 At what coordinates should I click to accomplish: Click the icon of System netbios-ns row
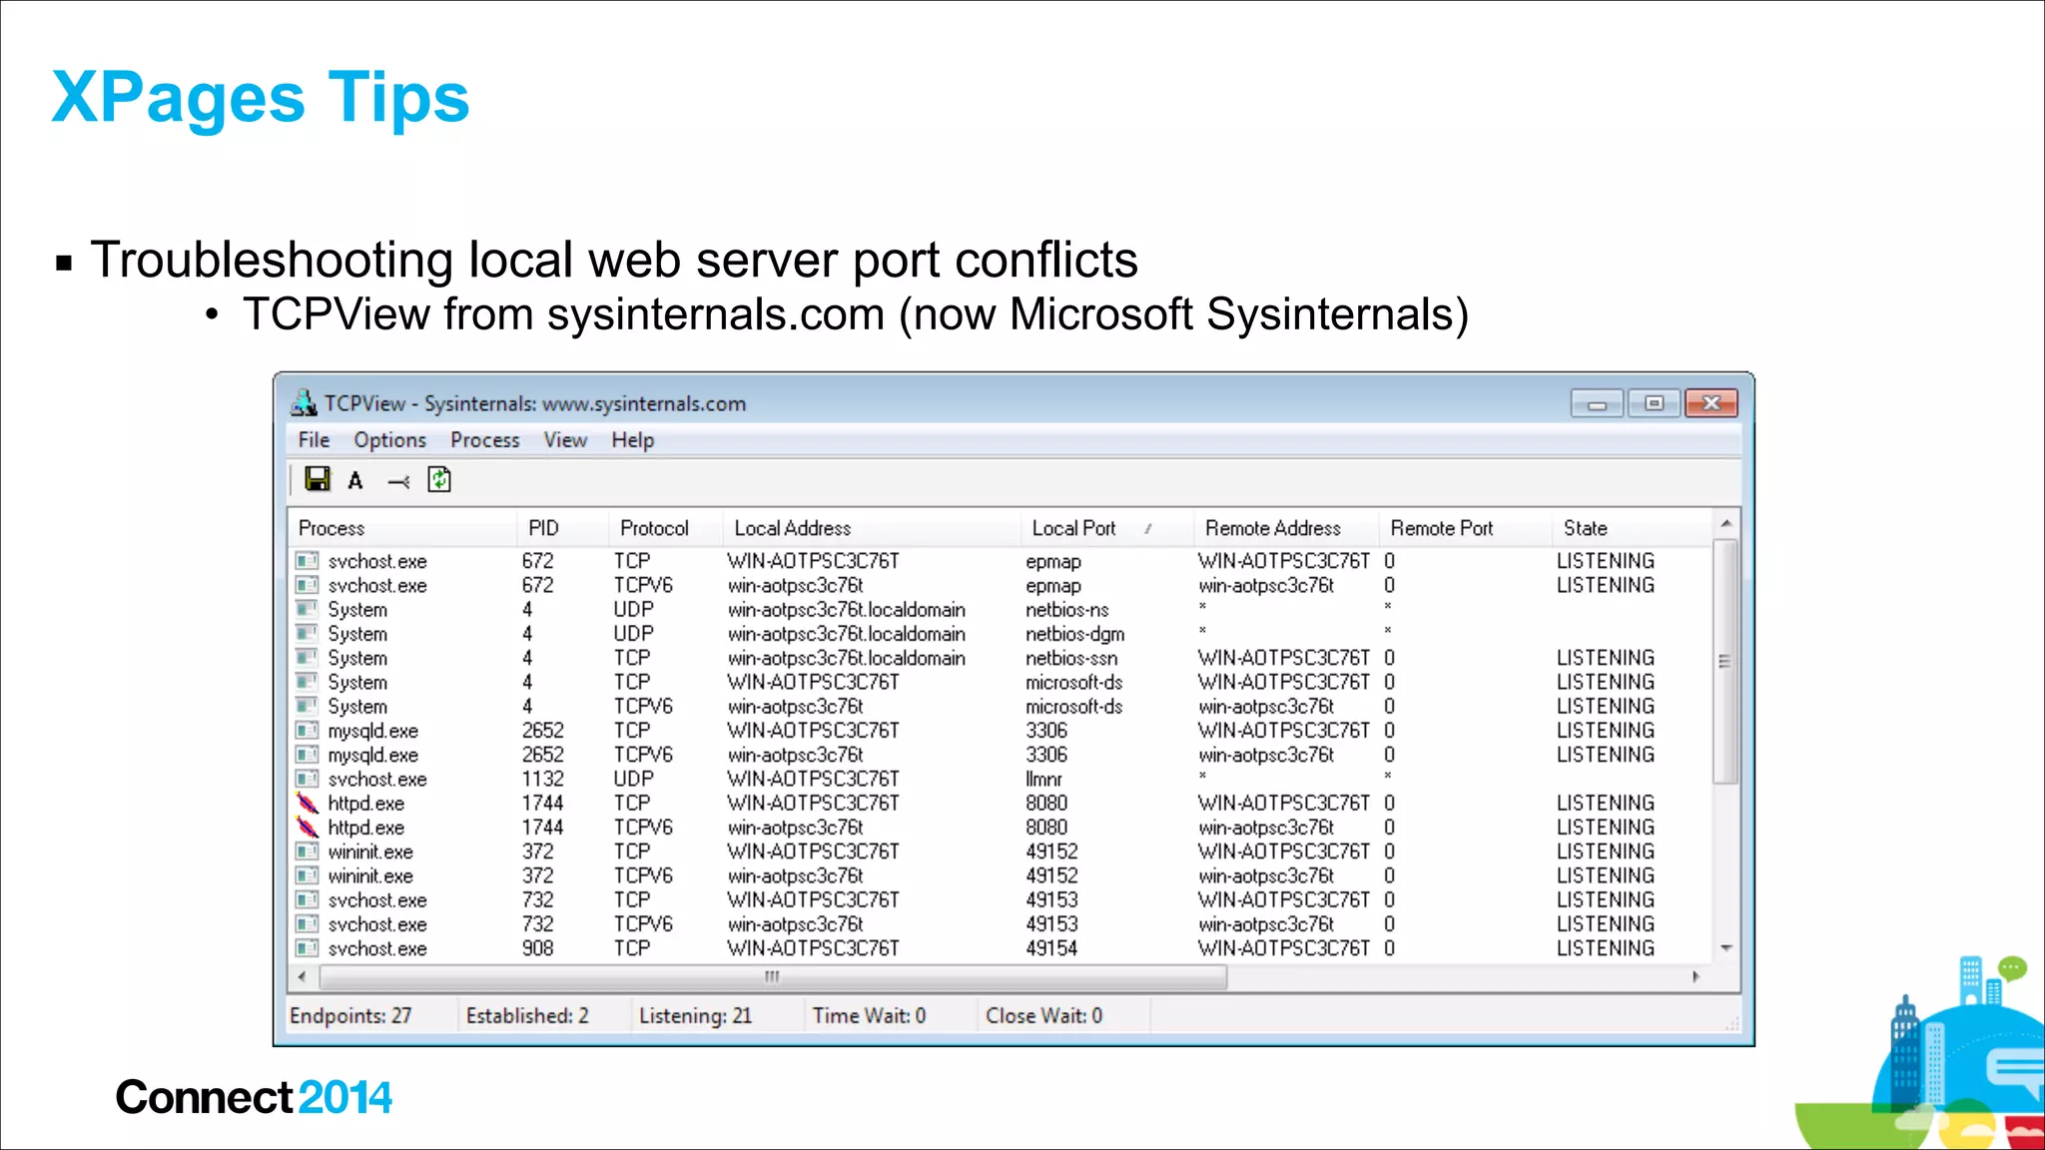click(x=308, y=609)
